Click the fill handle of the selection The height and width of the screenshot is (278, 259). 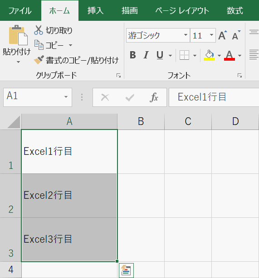(117, 261)
